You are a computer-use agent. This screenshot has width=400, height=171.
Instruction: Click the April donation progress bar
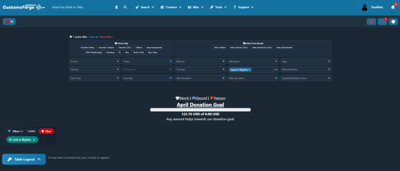point(200,109)
